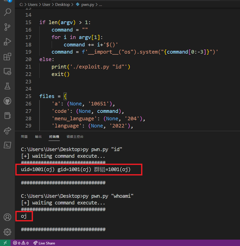
Task: Click the 'a': (None, '10651') line
Action: [x=83, y=104]
